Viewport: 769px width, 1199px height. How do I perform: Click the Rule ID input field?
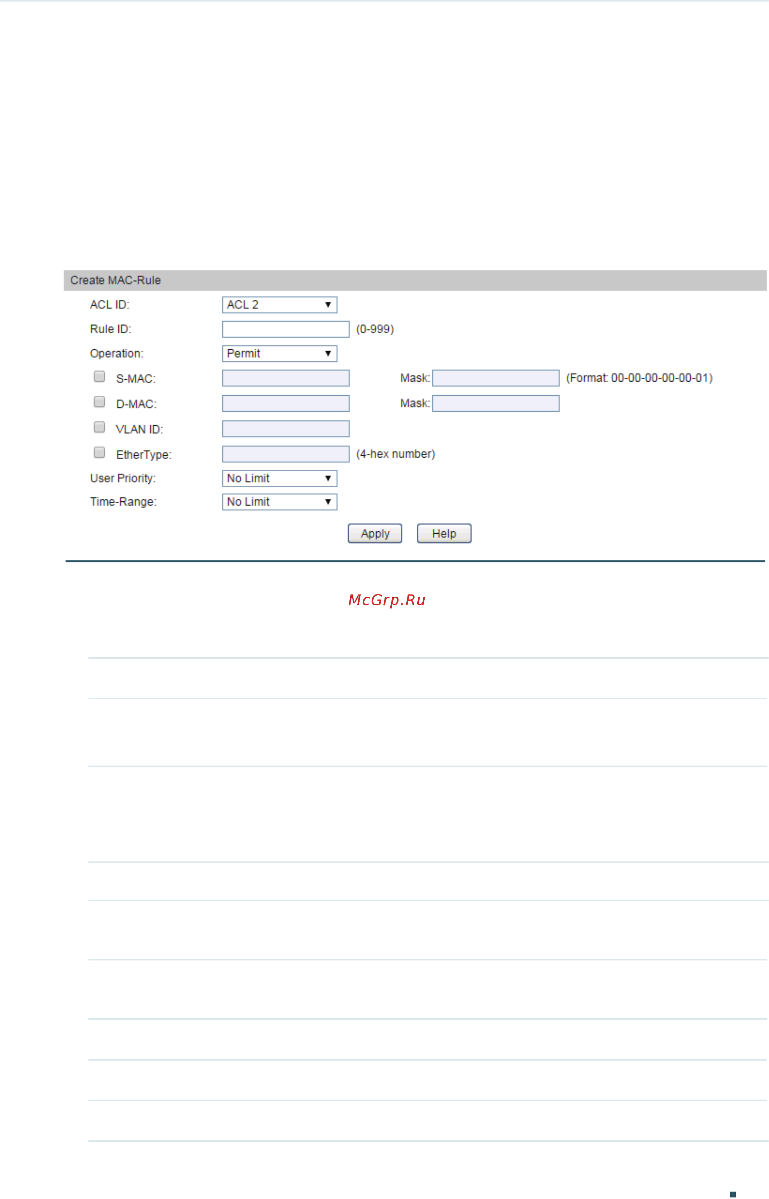pyautogui.click(x=286, y=329)
